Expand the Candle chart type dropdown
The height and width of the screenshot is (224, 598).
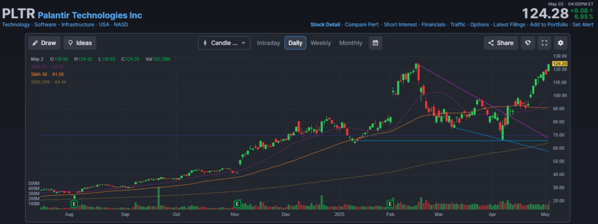point(224,43)
